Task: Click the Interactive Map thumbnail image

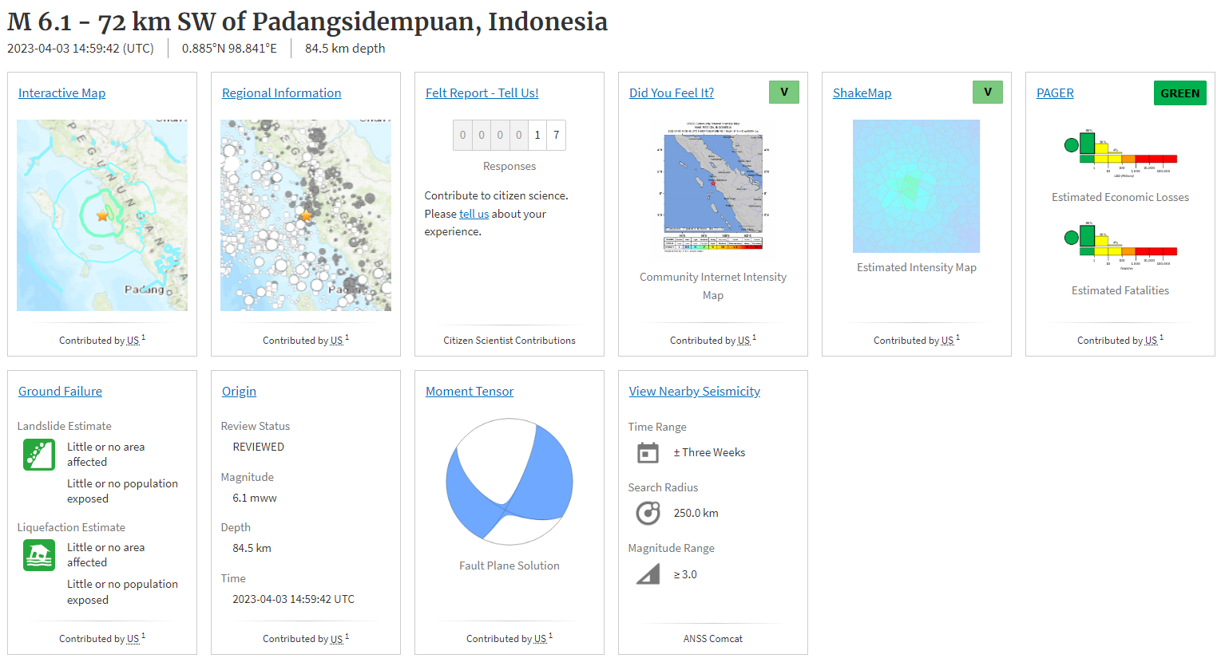Action: (102, 215)
